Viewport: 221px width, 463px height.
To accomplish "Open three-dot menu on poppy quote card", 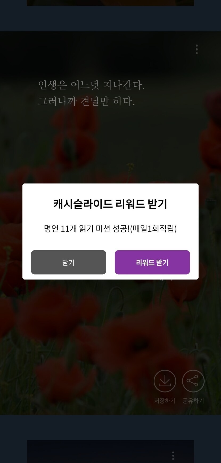I will coord(197,49).
